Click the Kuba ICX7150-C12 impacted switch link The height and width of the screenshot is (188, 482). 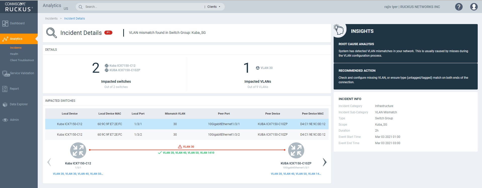tap(122, 66)
